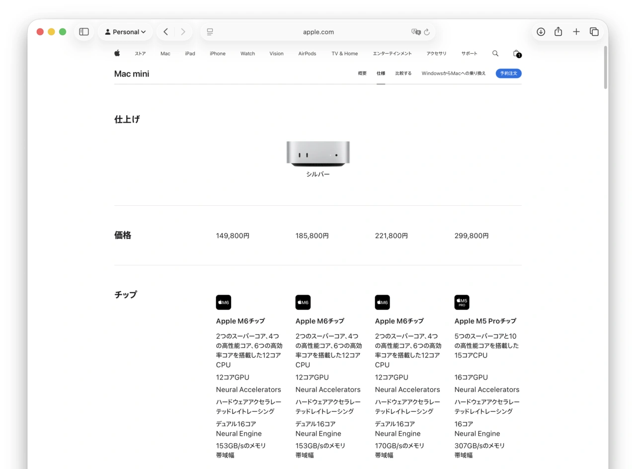The image size is (636, 469).
Task: Click the Mac mini page title
Action: click(x=132, y=74)
